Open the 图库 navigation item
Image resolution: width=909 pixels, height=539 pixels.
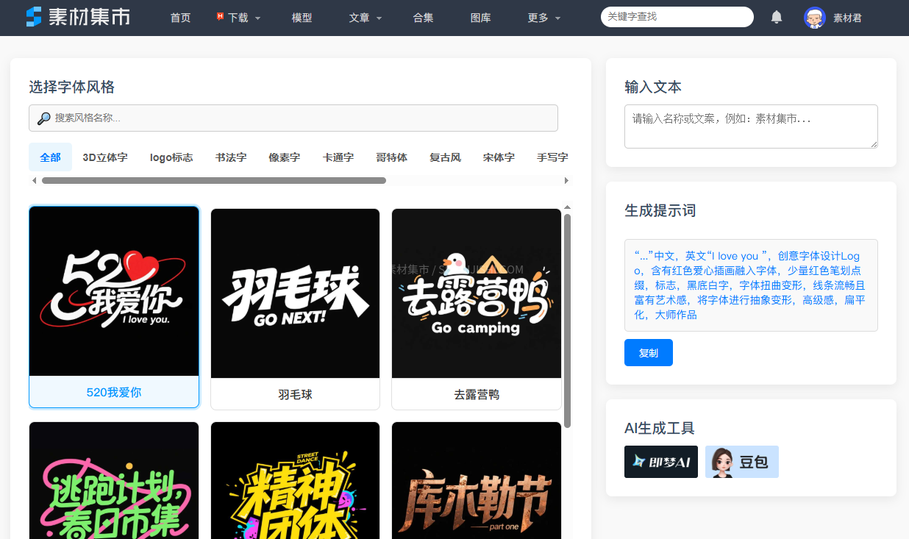tap(480, 18)
